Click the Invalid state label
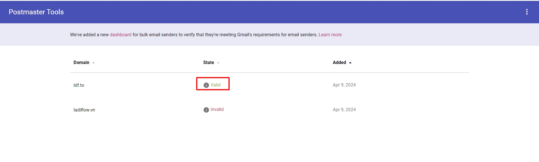The height and width of the screenshot is (162, 539). 217,109
